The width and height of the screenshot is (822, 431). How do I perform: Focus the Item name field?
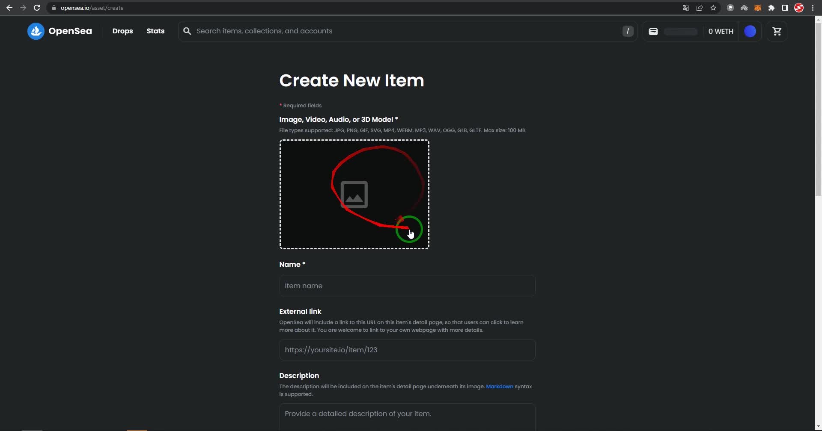point(407,286)
